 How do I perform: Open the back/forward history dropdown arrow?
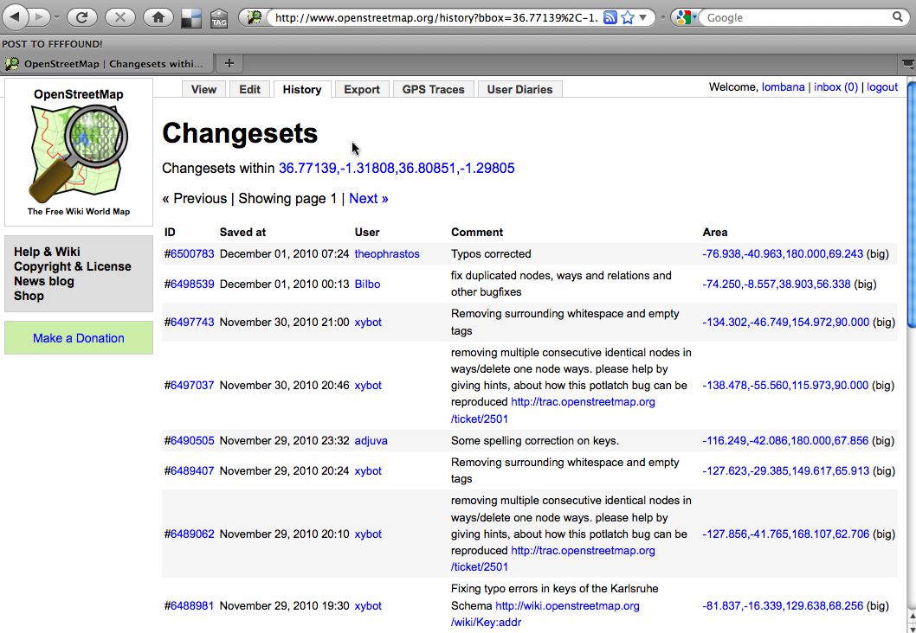point(56,17)
